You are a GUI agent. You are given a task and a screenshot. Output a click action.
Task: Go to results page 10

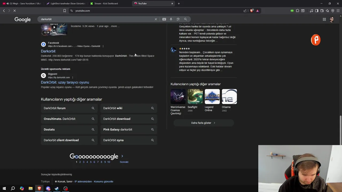coord(108,162)
